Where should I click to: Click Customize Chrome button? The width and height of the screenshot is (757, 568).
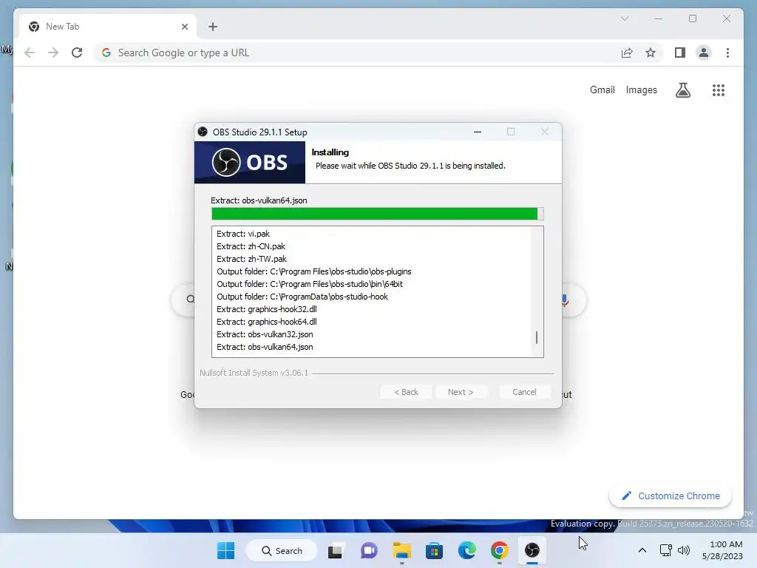point(671,496)
